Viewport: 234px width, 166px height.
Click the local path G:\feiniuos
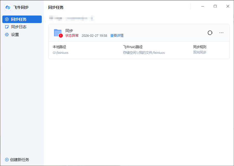tap(60, 53)
